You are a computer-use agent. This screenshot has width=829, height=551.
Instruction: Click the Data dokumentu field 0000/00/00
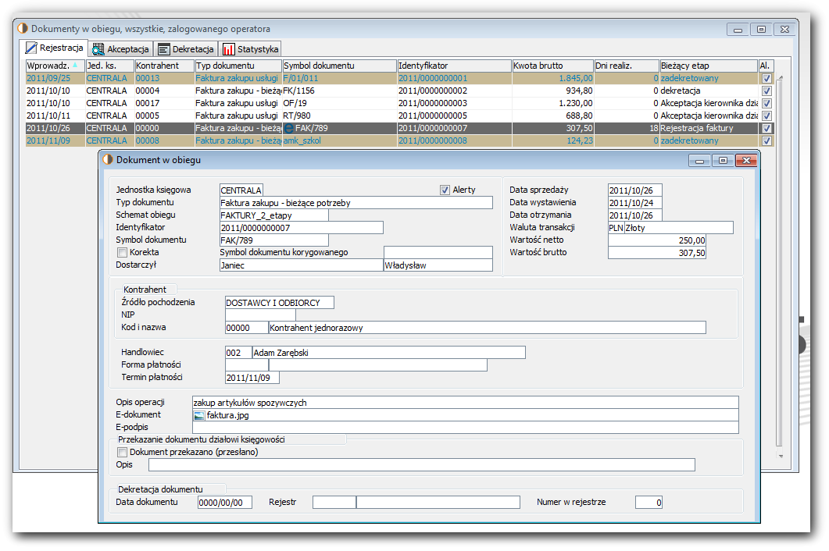coord(225,503)
